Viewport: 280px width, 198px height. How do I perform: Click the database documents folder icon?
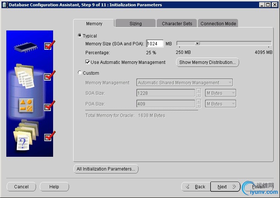[24, 76]
